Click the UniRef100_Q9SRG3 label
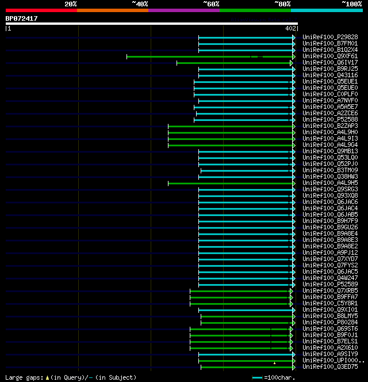Image resolution: width=368 pixels, height=382 pixels. [330, 189]
